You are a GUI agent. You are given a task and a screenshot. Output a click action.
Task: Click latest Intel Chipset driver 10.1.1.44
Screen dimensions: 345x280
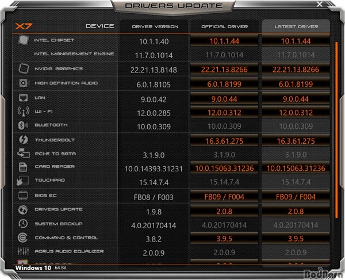pyautogui.click(x=296, y=41)
